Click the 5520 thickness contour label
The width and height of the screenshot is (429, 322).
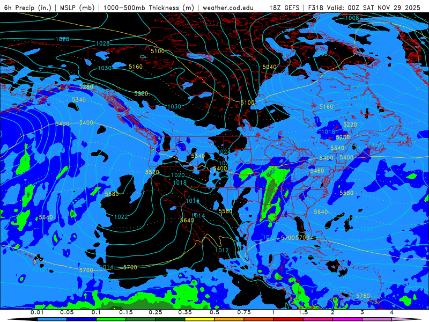pyautogui.click(x=152, y=172)
